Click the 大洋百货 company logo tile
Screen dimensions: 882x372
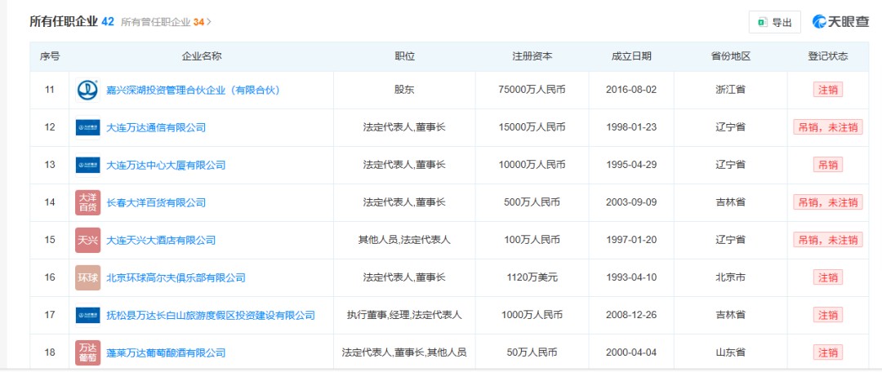pos(87,202)
